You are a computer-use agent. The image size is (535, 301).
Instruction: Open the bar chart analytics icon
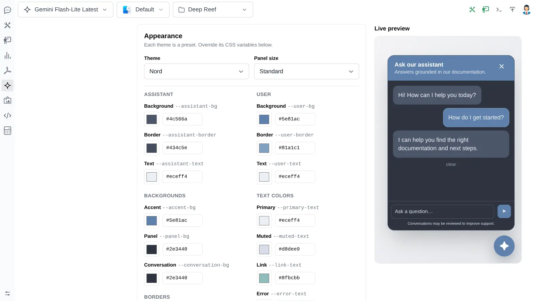(7, 56)
